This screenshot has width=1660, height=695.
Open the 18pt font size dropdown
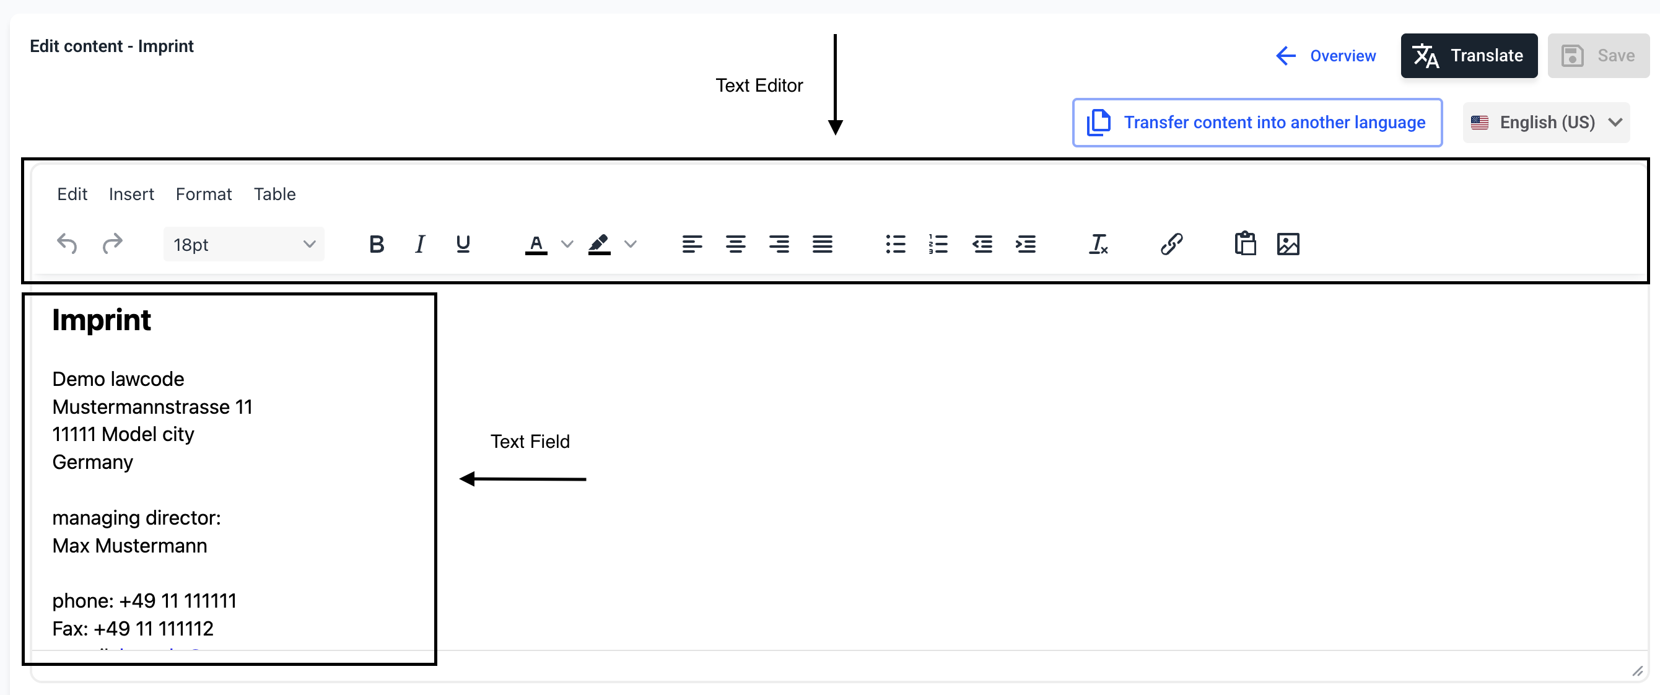(243, 243)
